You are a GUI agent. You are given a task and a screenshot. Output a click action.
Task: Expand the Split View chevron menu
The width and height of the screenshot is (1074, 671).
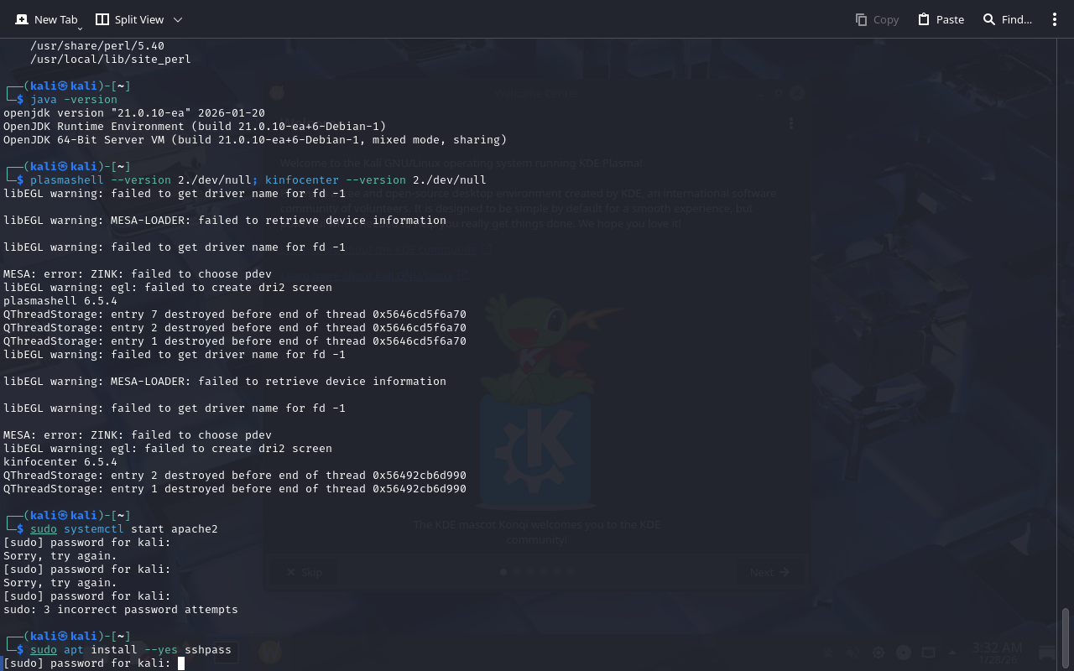point(177,19)
